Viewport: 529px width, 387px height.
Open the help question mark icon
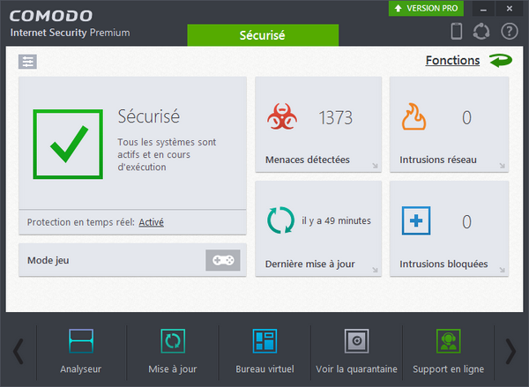point(509,32)
